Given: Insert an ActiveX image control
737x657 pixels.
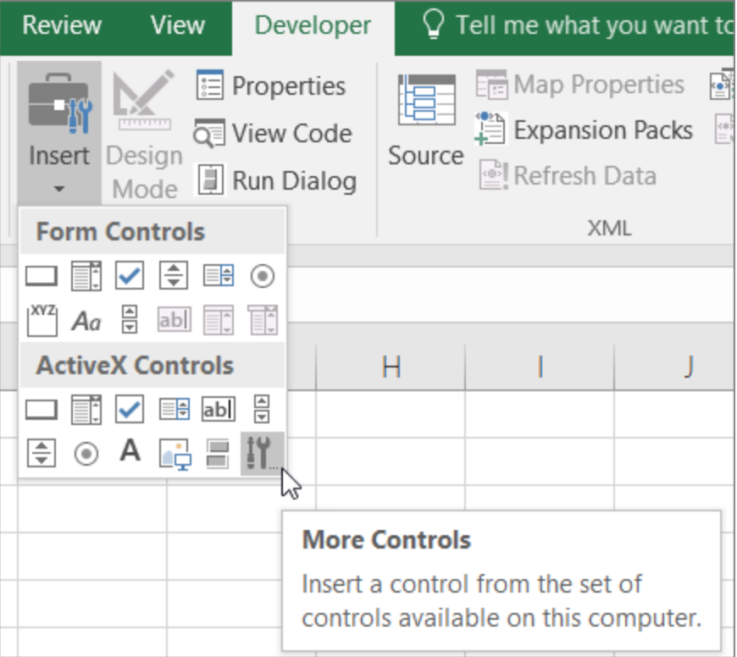Looking at the screenshot, I should (175, 454).
